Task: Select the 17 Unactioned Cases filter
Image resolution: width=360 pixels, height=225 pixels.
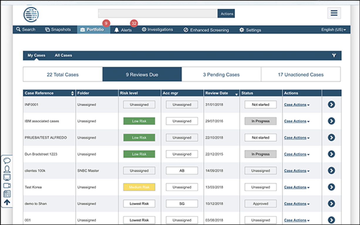Action: [301, 74]
